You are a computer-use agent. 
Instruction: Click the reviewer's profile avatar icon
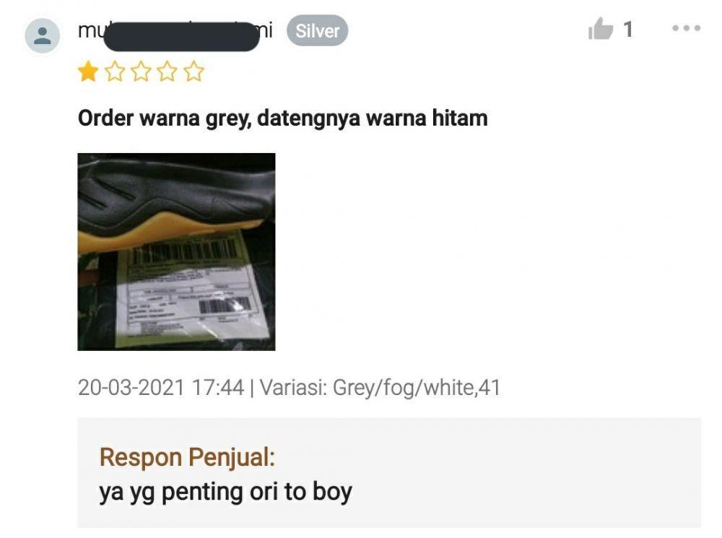pyautogui.click(x=43, y=36)
